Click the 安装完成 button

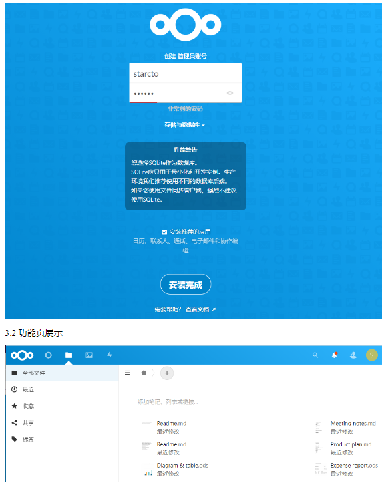click(x=186, y=285)
